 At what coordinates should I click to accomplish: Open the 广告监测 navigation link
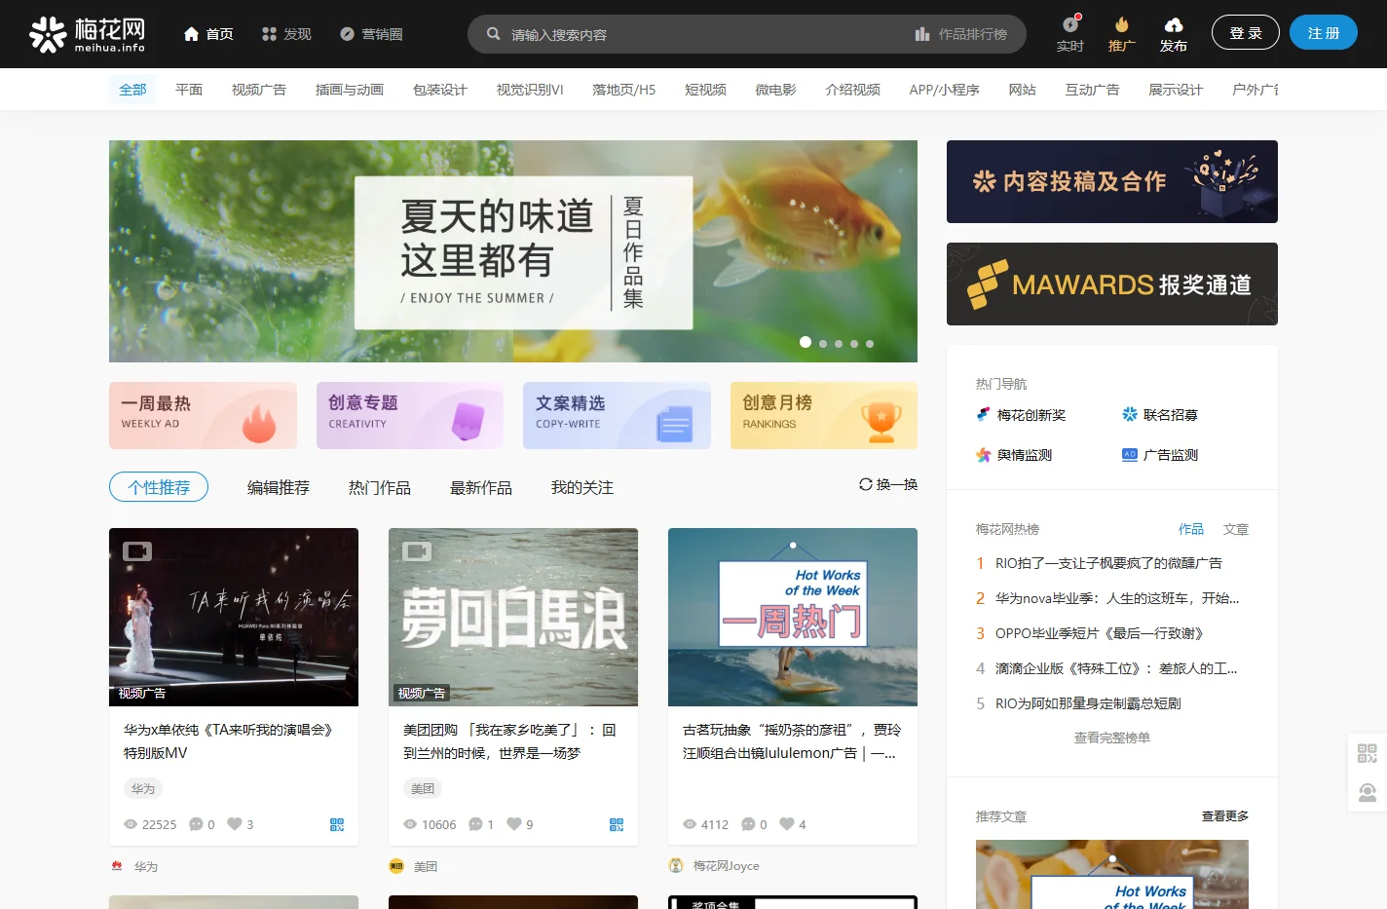1160,455
